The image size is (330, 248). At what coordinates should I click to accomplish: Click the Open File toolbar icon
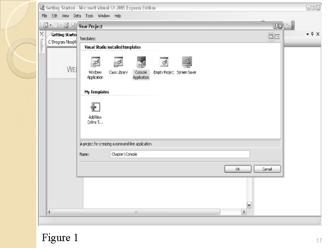tap(66, 25)
